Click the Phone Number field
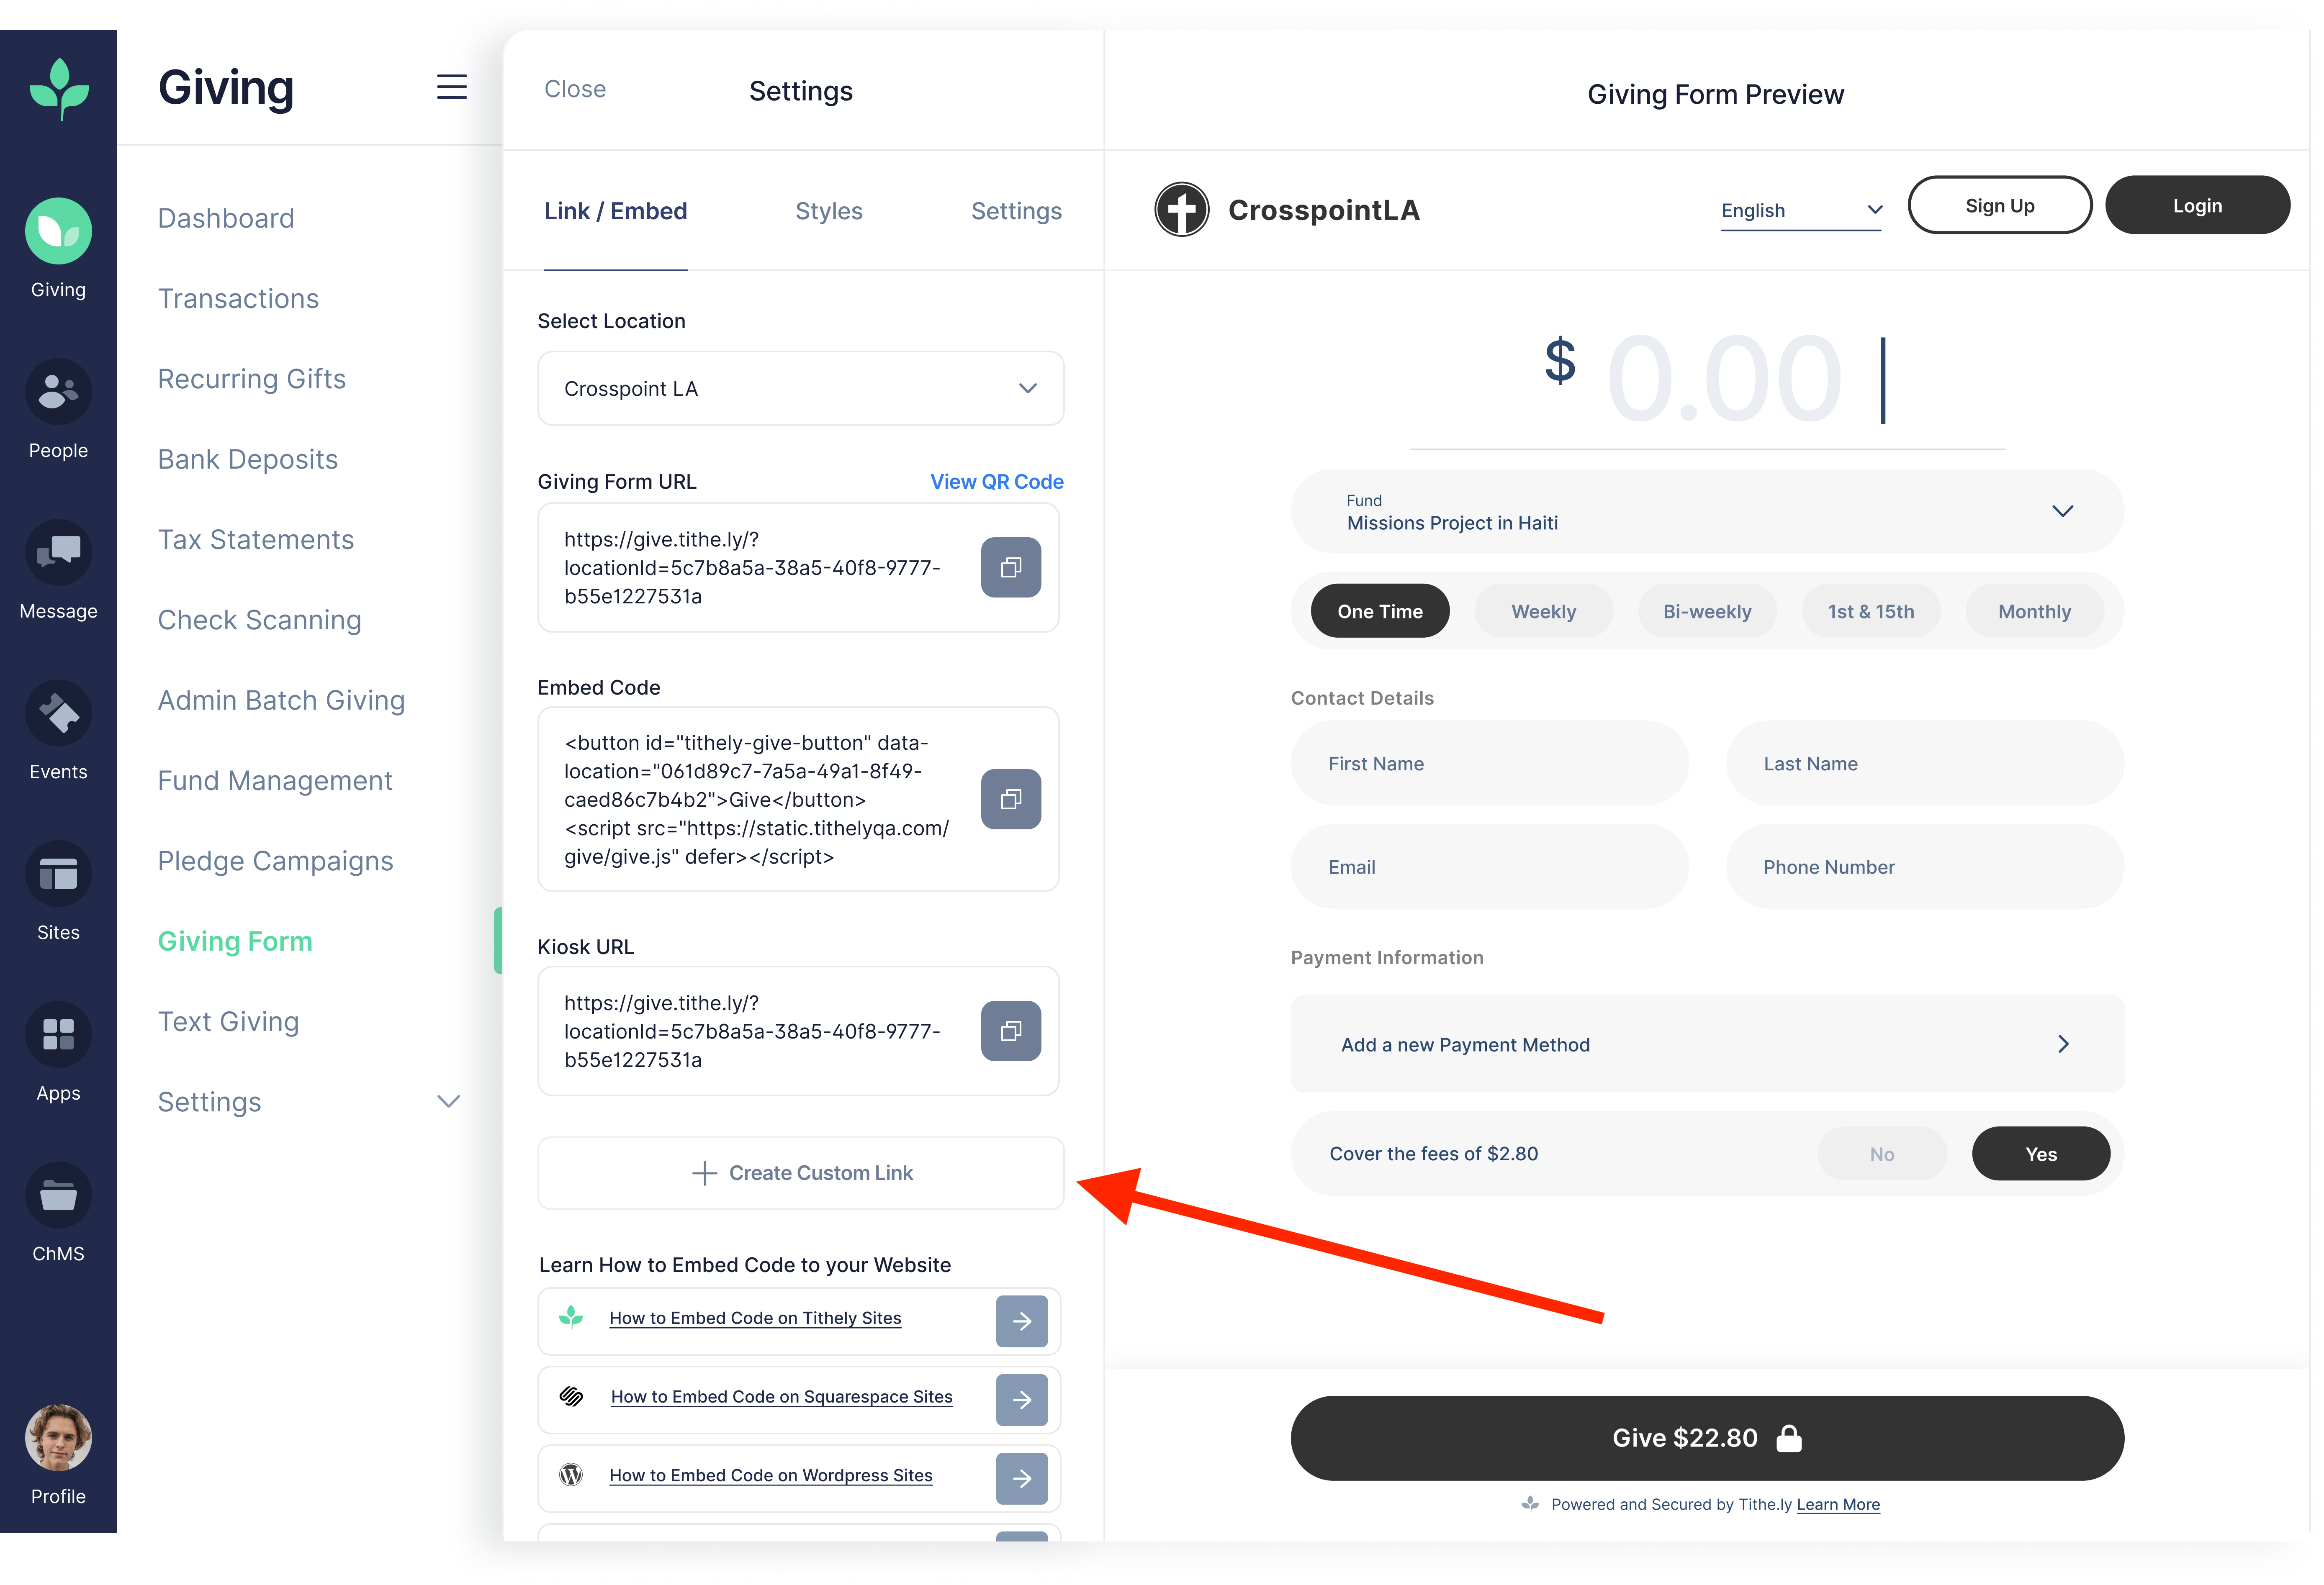Image resolution: width=2324 pixels, height=1585 pixels. click(1925, 867)
